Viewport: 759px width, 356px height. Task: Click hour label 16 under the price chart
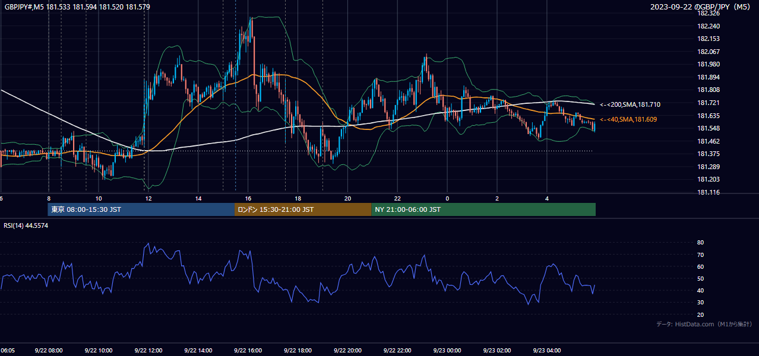[x=248, y=198]
